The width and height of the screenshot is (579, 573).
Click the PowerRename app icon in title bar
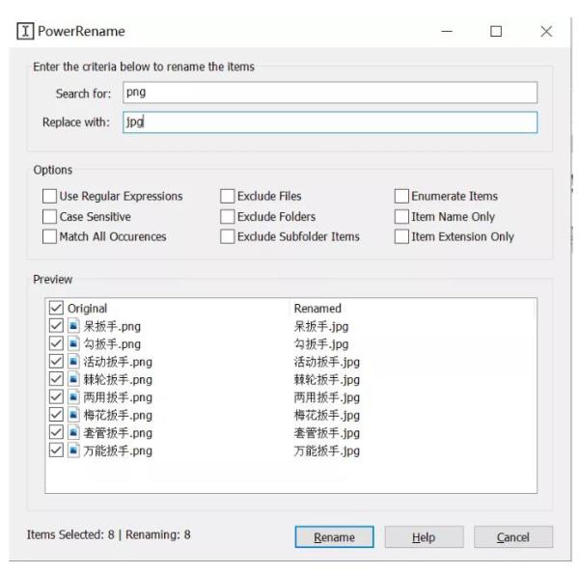coord(26,31)
